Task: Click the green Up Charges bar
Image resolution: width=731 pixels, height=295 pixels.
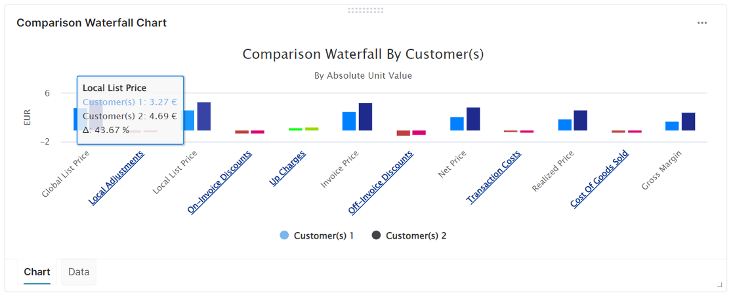Action: pos(295,129)
